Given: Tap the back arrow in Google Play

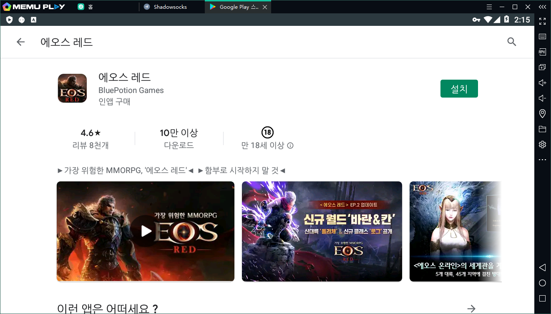Looking at the screenshot, I should click(20, 42).
